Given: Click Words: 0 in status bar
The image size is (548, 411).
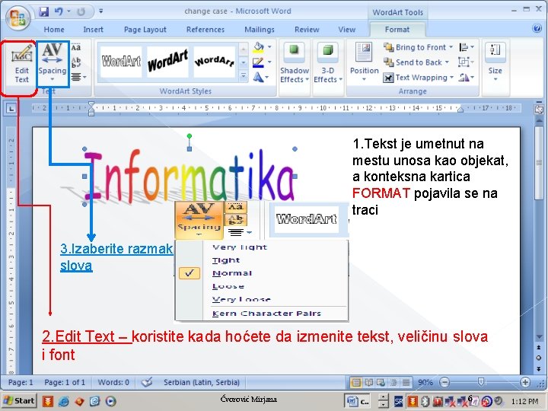Looking at the screenshot, I should [x=113, y=382].
